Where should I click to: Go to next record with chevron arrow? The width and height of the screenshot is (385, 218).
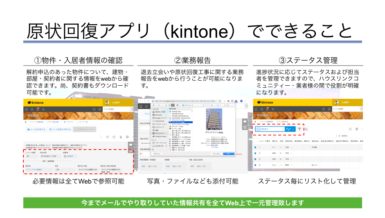(x=101, y=137)
